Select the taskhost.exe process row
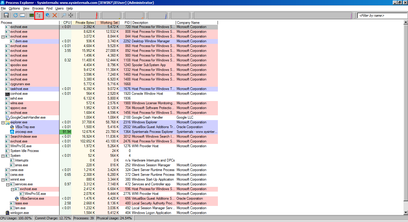This screenshot has height=222, width=408. coord(109,89)
